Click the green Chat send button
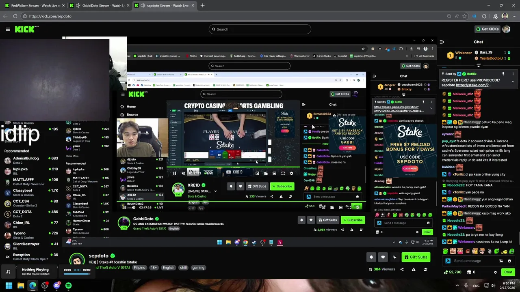Viewport: 520px width, 292px height. 508,272
